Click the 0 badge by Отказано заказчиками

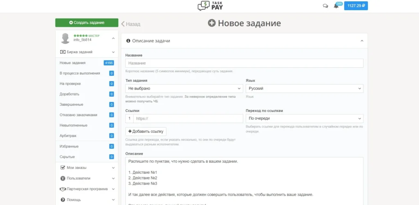pyautogui.click(x=111, y=115)
